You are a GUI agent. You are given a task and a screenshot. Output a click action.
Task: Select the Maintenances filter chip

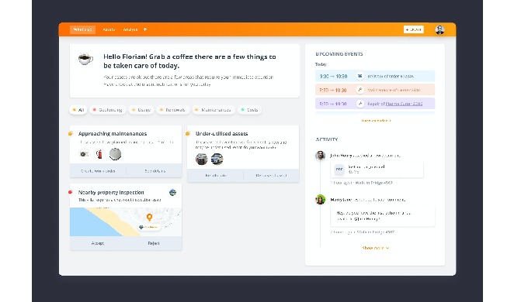[214, 110]
